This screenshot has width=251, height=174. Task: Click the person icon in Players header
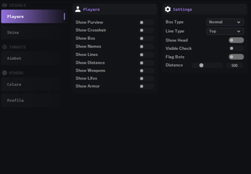click(x=78, y=9)
